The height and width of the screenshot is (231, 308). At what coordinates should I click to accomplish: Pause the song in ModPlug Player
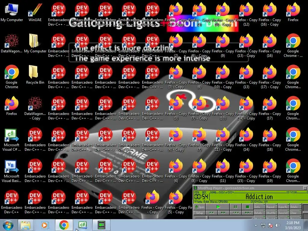coord(235,207)
